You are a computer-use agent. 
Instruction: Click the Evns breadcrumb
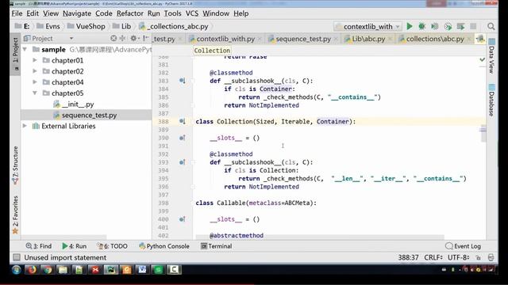pos(48,26)
